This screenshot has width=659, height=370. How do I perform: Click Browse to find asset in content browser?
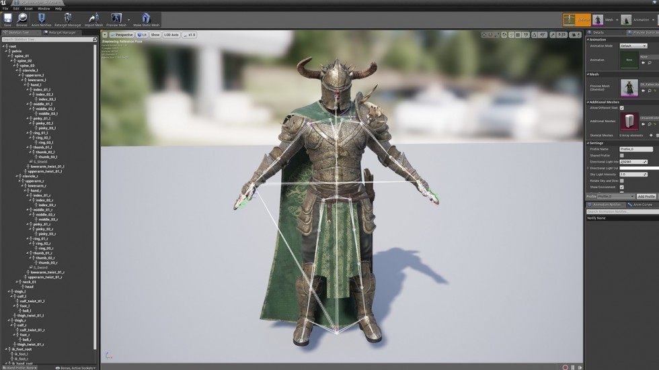coord(22,19)
